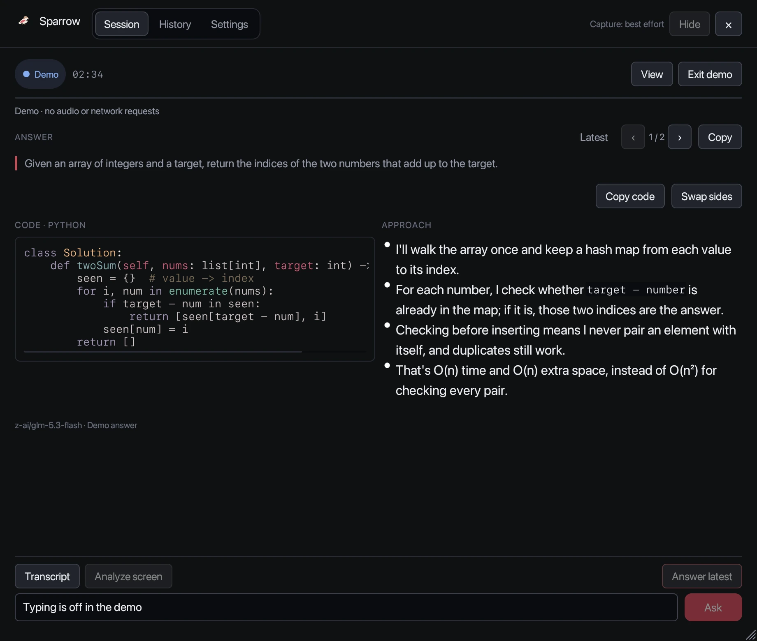
Task: Go to the previous answer with left chevron
Action: [633, 137]
